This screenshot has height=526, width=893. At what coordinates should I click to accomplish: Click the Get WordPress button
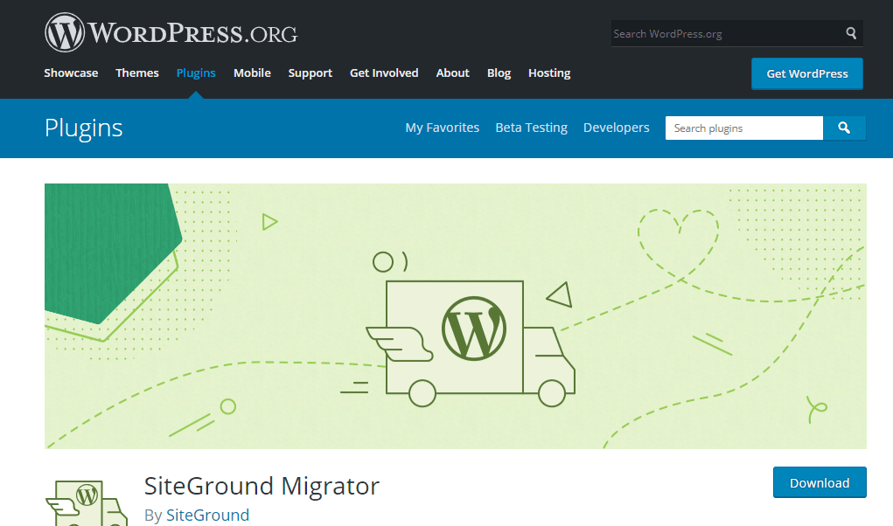tap(807, 74)
